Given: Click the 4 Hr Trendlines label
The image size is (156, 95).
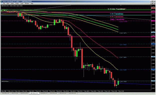Looking at the screenshot, I should coord(117,16).
